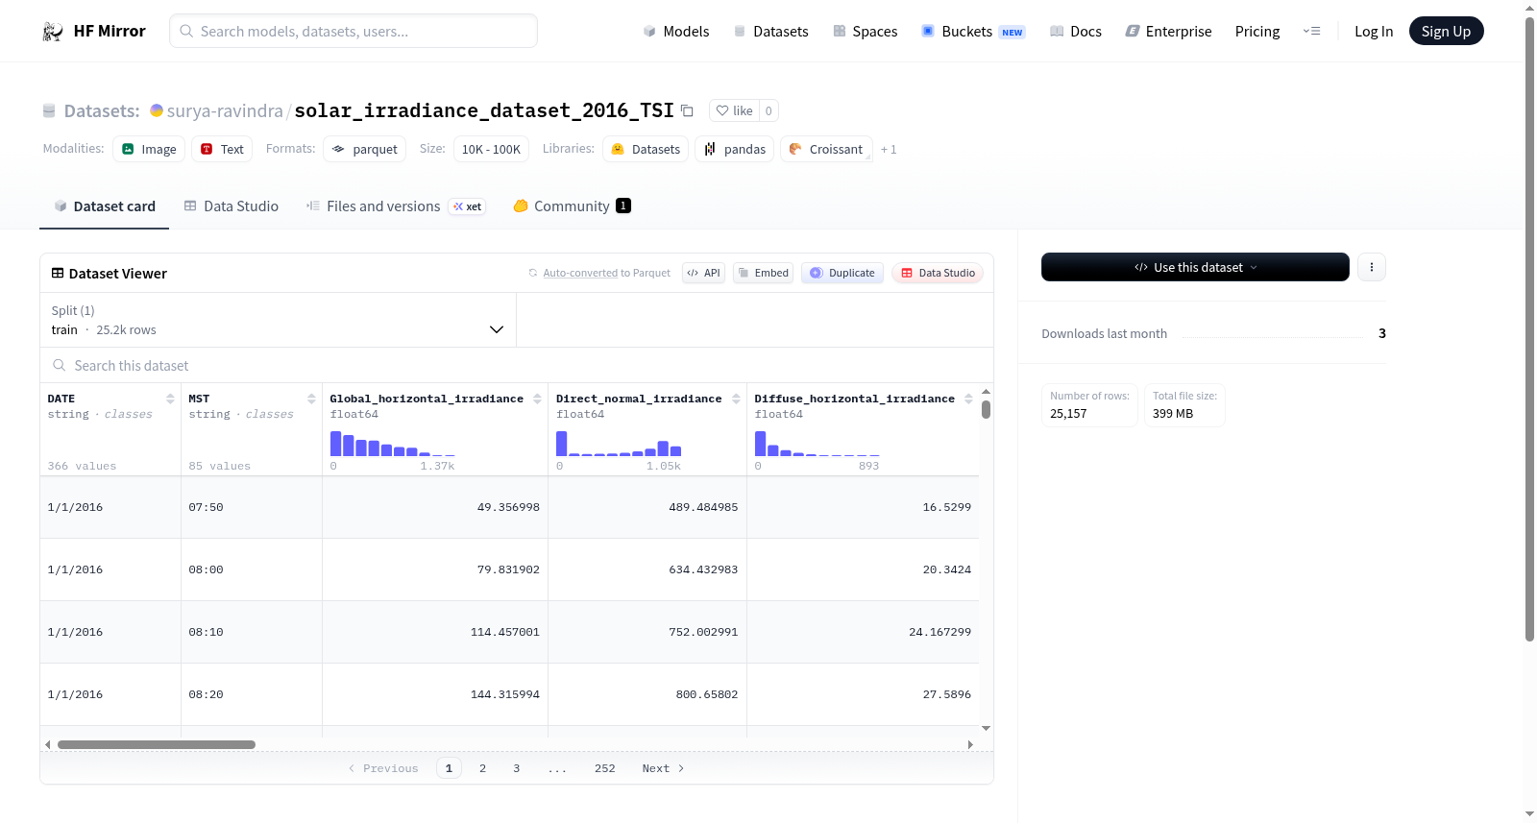Click the cell value 49.356998
1537x823 pixels.
pyautogui.click(x=508, y=507)
